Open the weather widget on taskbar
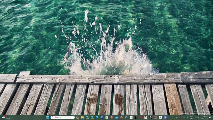The image size is (213, 120). point(6,117)
